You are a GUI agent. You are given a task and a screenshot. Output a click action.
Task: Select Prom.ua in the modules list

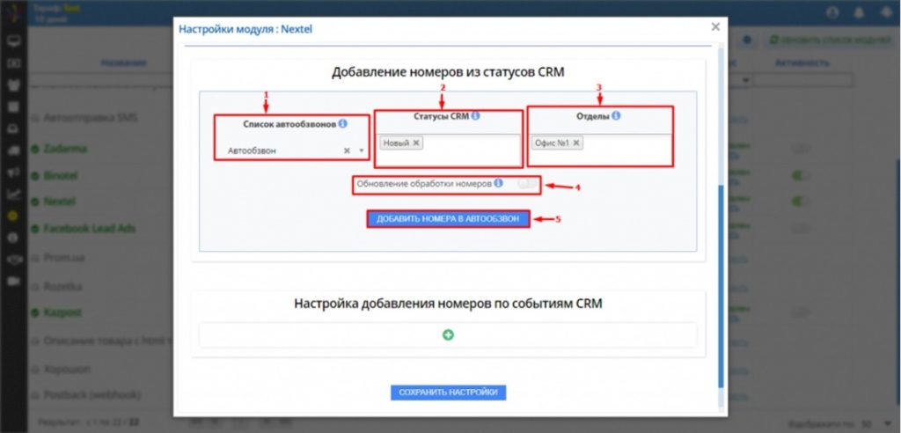click(64, 258)
